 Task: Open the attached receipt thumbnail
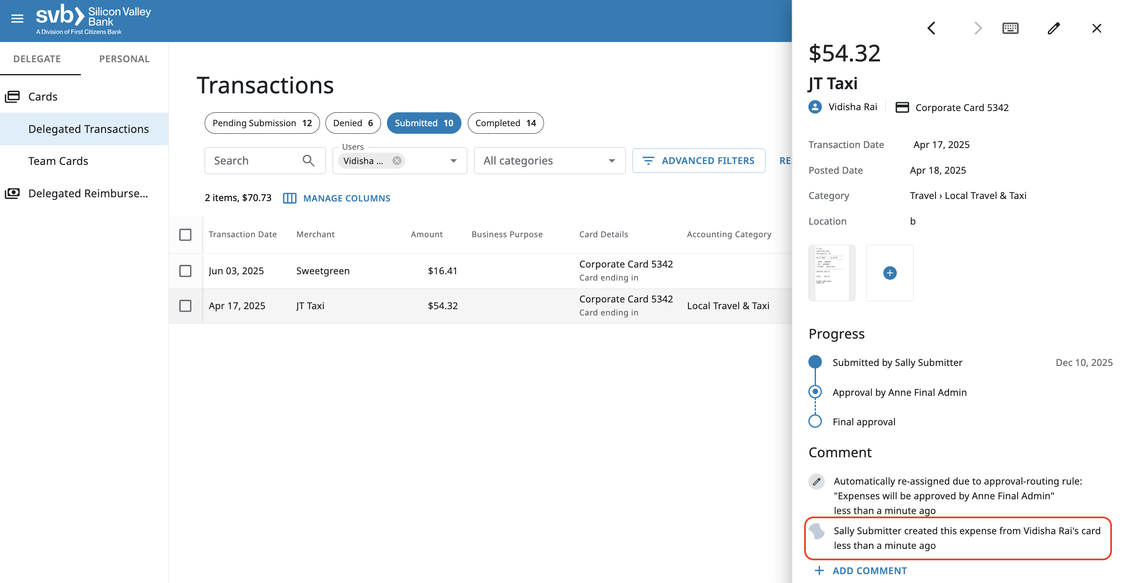coord(832,273)
